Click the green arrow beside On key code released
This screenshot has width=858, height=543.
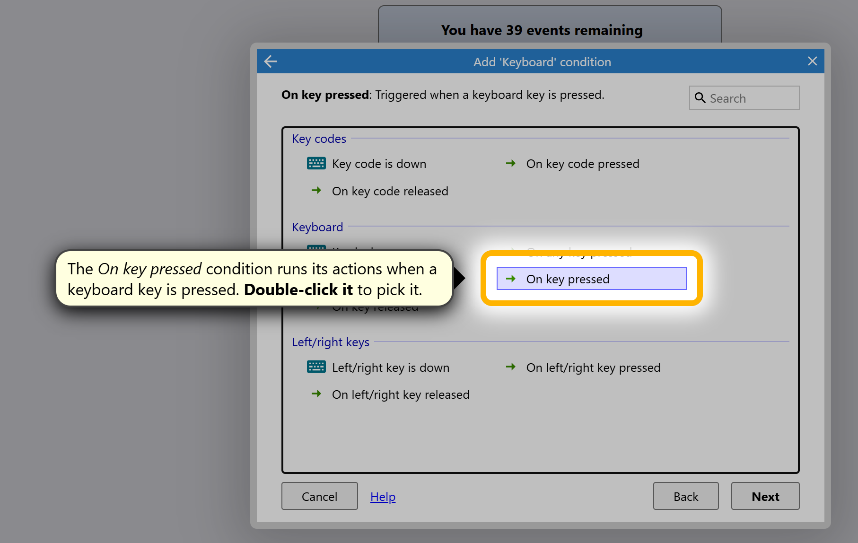(x=316, y=191)
